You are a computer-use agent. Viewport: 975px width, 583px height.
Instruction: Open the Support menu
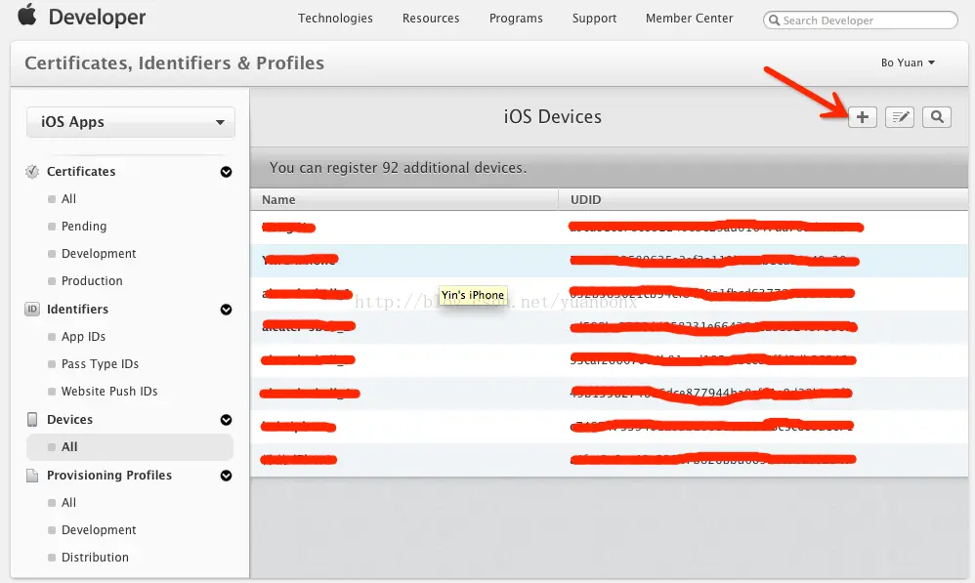click(594, 19)
